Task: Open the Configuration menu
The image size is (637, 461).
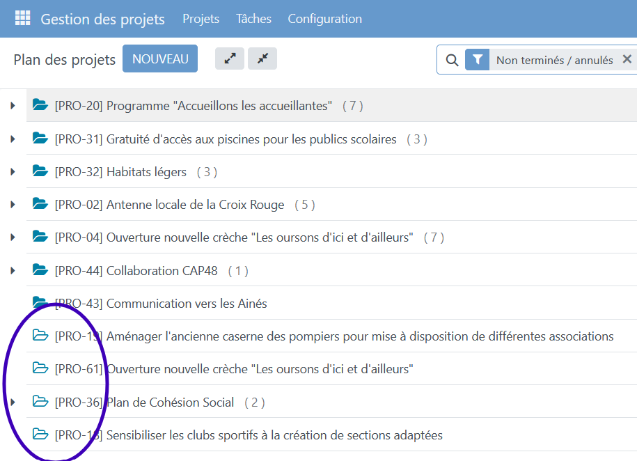Action: (324, 19)
